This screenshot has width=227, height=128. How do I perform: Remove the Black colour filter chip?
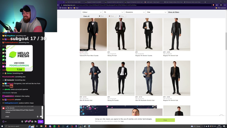tap(105, 16)
